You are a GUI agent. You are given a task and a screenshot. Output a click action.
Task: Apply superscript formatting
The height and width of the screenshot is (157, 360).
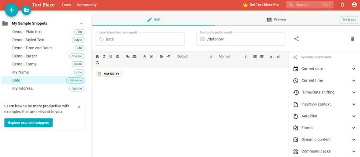pos(278,57)
